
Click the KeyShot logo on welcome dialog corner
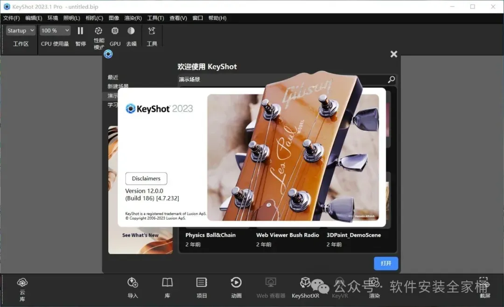(108, 54)
